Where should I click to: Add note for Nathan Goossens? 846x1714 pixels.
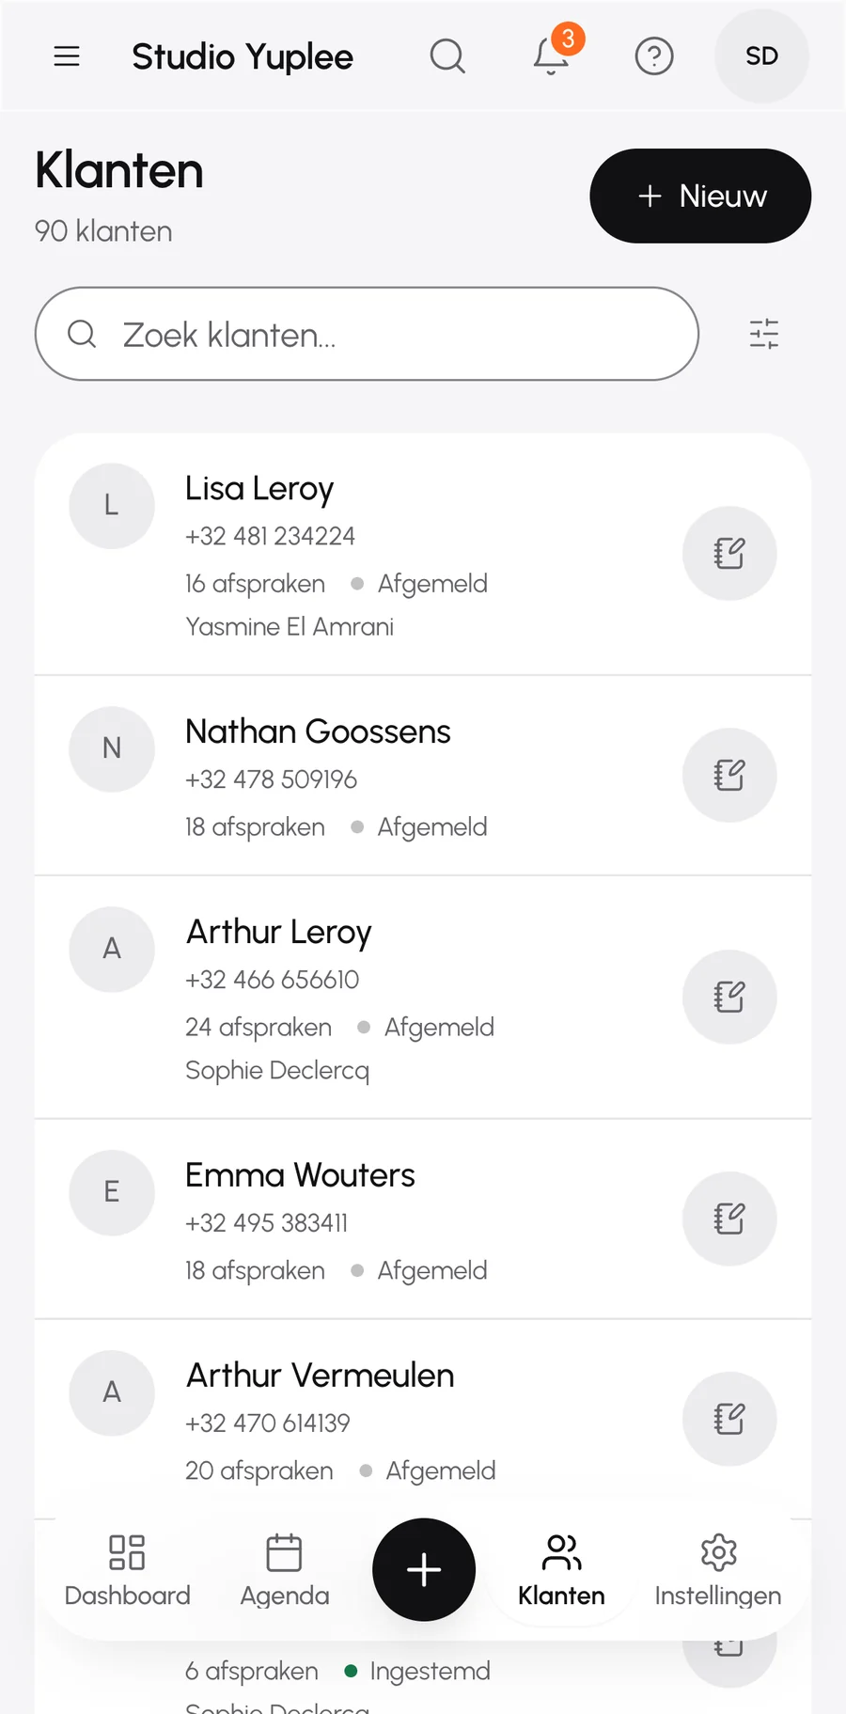pos(729,776)
